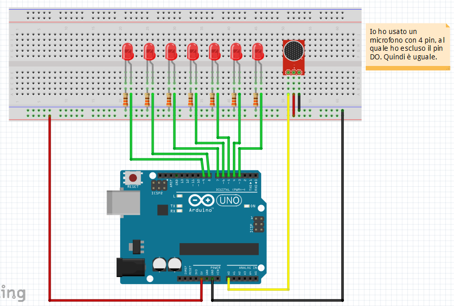454x306 pixels.
Task: Select the rightmost resistor under LEDs
Action: click(256, 100)
